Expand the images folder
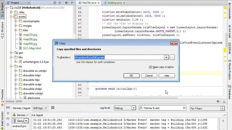This screenshot has height=130, width=232. (16, 26)
